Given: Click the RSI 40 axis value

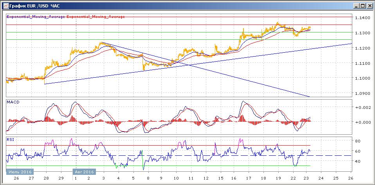Looking at the screenshot, I should [358, 162].
